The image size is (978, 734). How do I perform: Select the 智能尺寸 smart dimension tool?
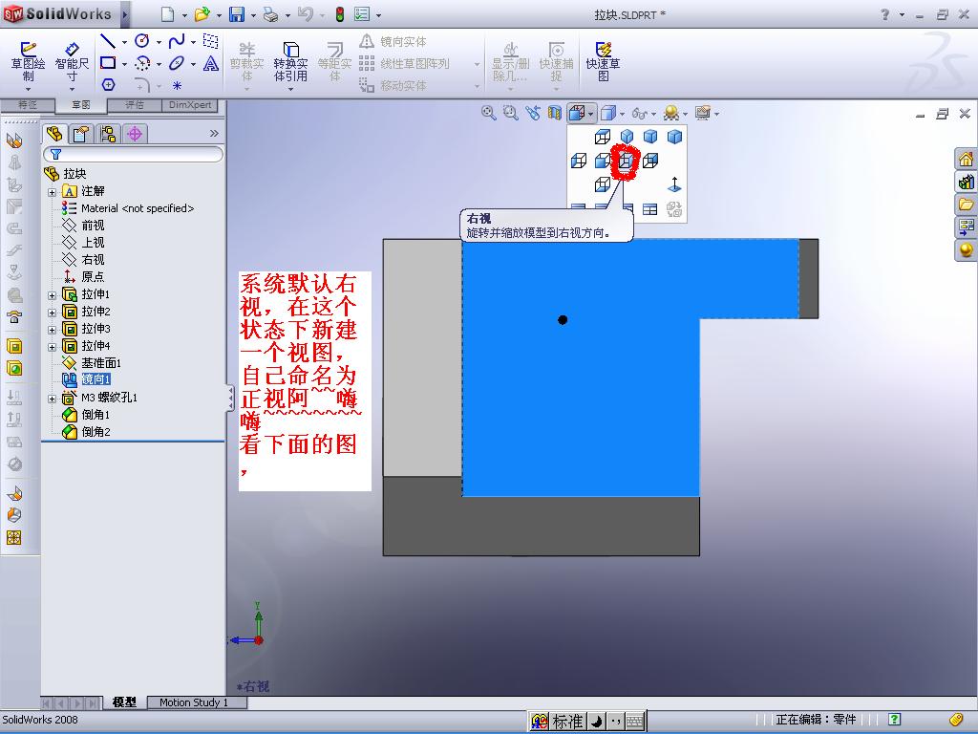click(x=72, y=62)
